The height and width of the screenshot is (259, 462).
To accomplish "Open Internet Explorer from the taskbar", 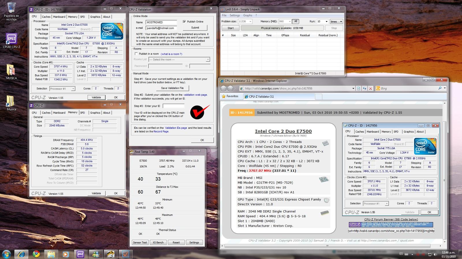I will pyautogui.click(x=22, y=254).
